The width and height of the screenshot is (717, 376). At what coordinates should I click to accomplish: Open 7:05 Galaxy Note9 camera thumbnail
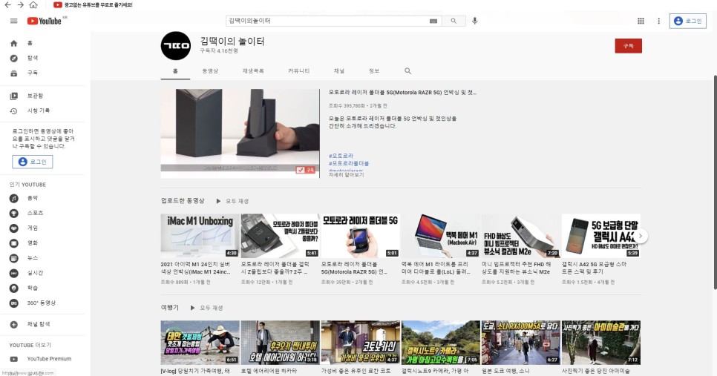(x=440, y=343)
